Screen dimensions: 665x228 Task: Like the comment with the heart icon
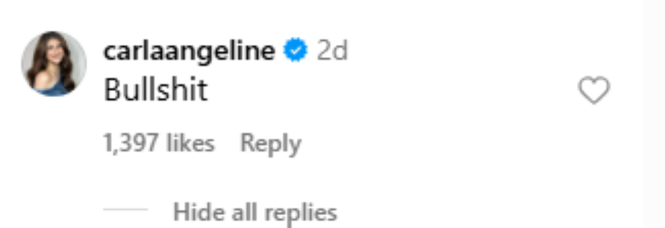(594, 91)
